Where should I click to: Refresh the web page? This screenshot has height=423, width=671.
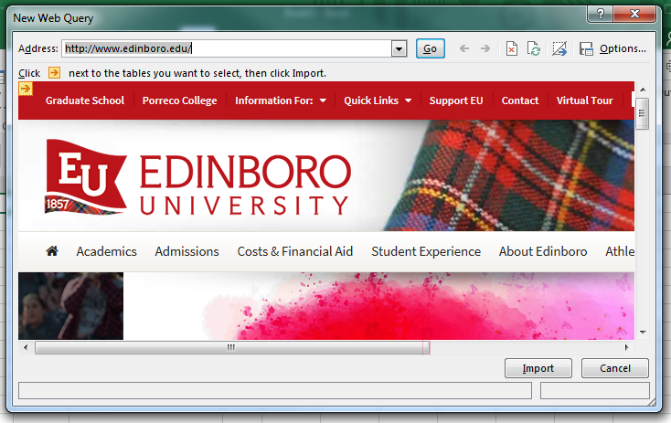pos(535,49)
